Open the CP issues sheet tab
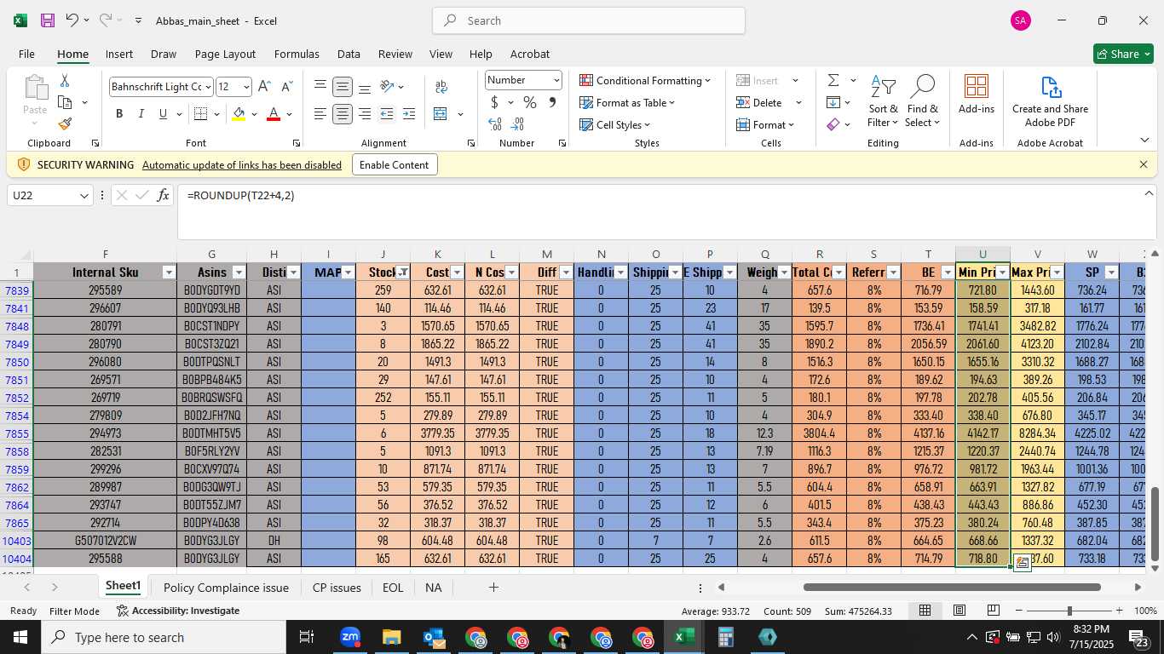 (337, 588)
